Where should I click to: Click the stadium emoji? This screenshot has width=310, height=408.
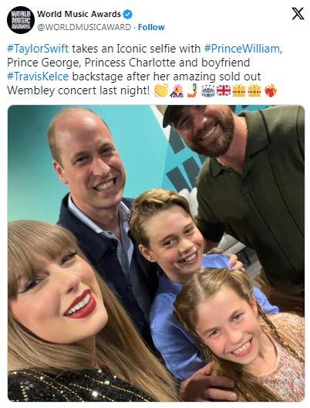[x=208, y=91]
